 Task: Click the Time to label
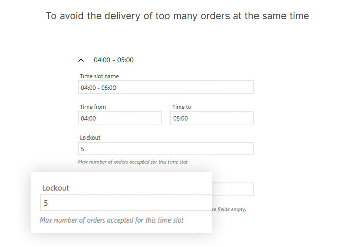pos(182,107)
